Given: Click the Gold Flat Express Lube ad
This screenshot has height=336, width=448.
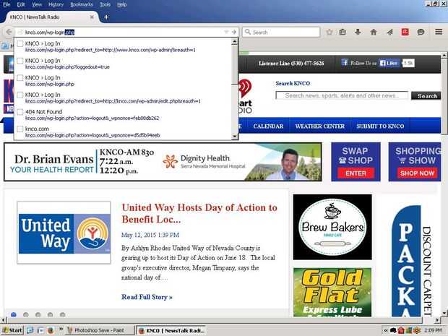Looking at the screenshot, I should tap(332, 293).
